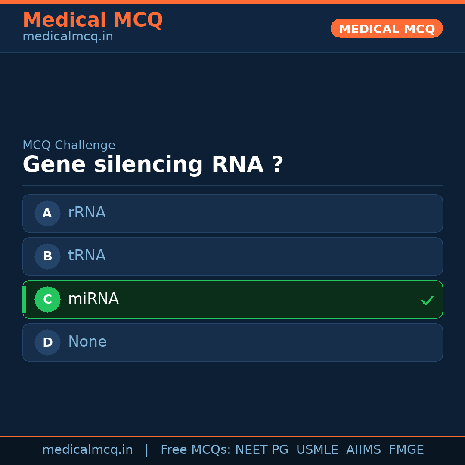Image resolution: width=465 pixels, height=465 pixels.
Task: Click the AIIMS footer text
Action: [x=363, y=450]
